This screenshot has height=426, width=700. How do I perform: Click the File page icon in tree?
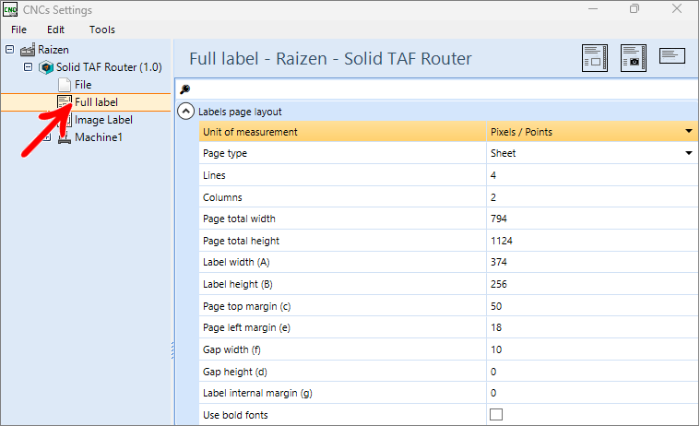tap(65, 85)
